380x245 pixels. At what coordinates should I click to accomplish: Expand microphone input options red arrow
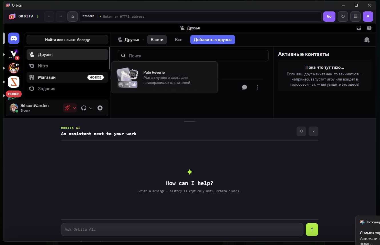(x=75, y=108)
